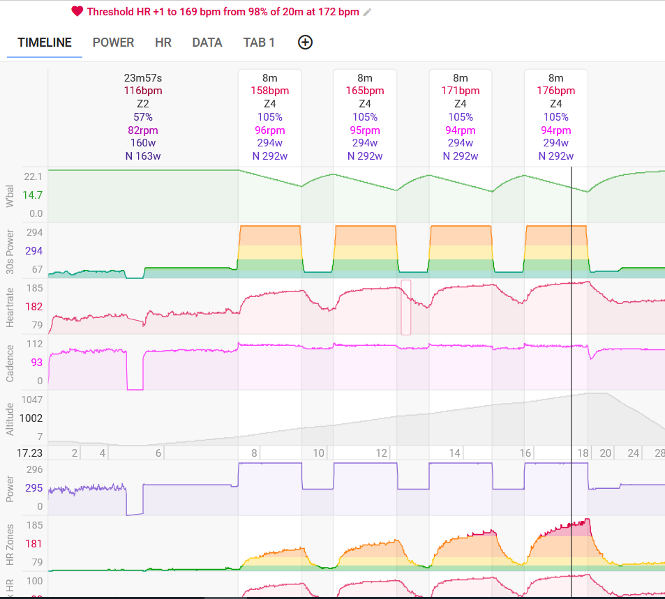Screen dimensions: 665x599
Task: Click the 8 tick on the distance axis
Action: [x=254, y=453]
